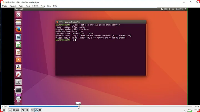200x112 pixels.
Task: Toggle fullscreen video button
Action: click(x=23, y=110)
